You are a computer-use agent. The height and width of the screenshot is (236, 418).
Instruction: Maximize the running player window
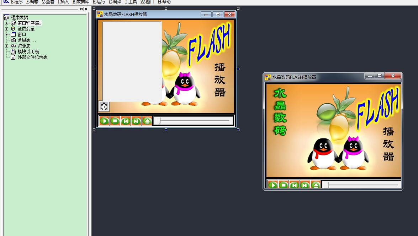pos(379,76)
